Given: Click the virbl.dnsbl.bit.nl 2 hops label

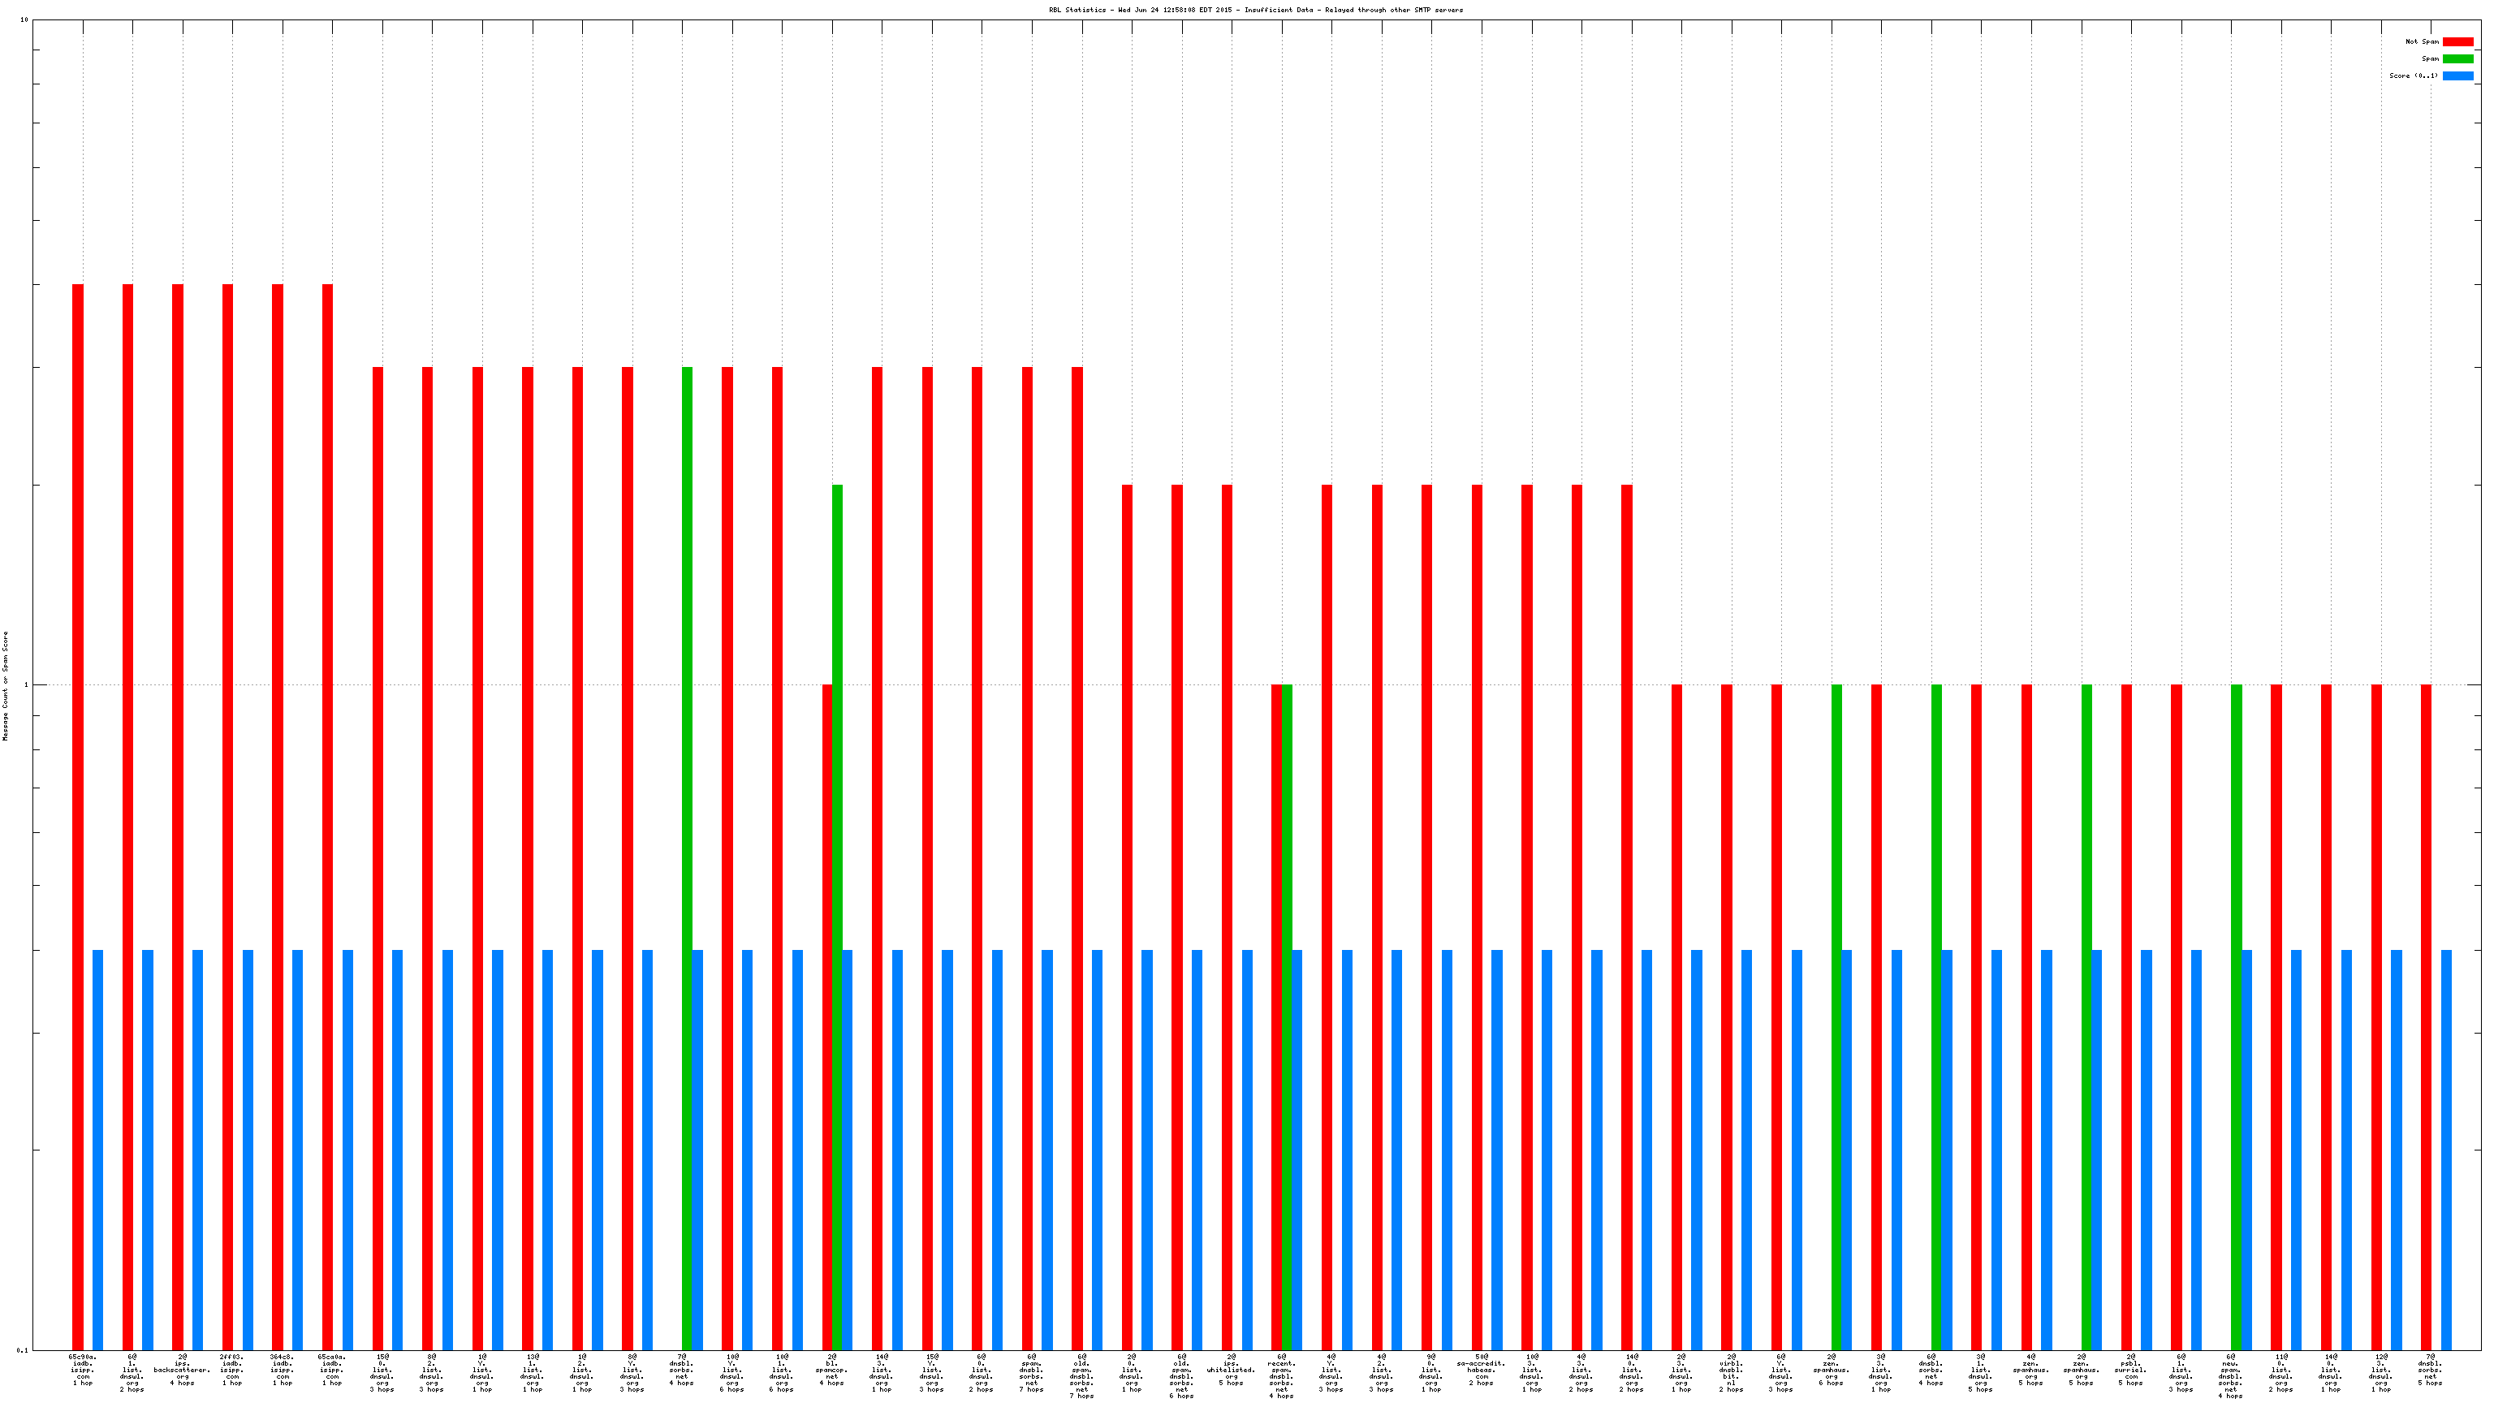Looking at the screenshot, I should 1731,1372.
